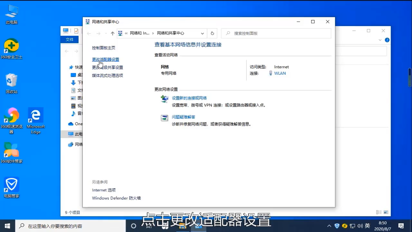Open the 360安全卫士 desktop icon

[x=12, y=49]
